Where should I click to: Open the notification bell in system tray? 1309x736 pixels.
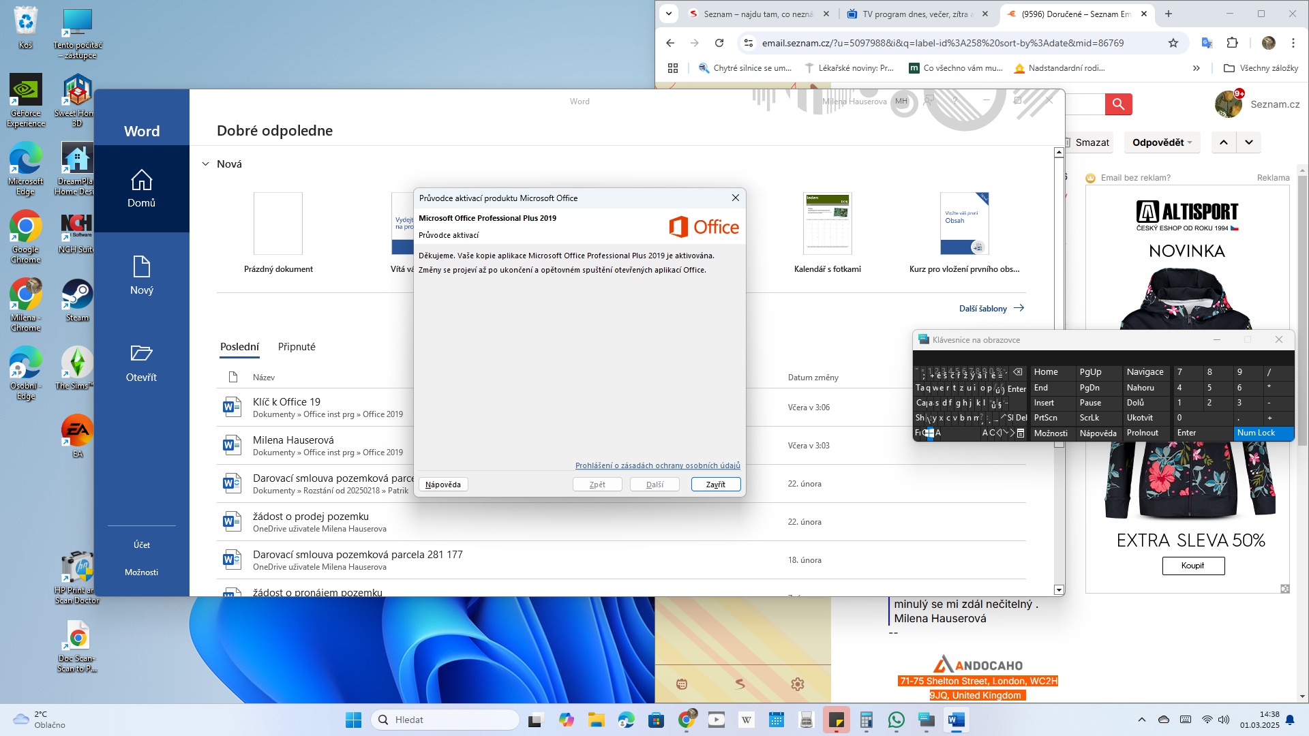point(1290,720)
